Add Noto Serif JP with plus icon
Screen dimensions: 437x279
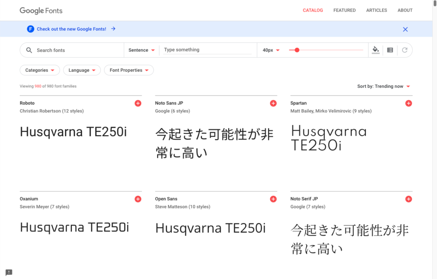[x=408, y=199]
